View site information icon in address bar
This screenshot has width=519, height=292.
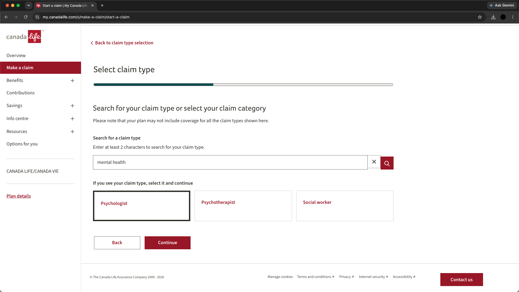[37, 17]
